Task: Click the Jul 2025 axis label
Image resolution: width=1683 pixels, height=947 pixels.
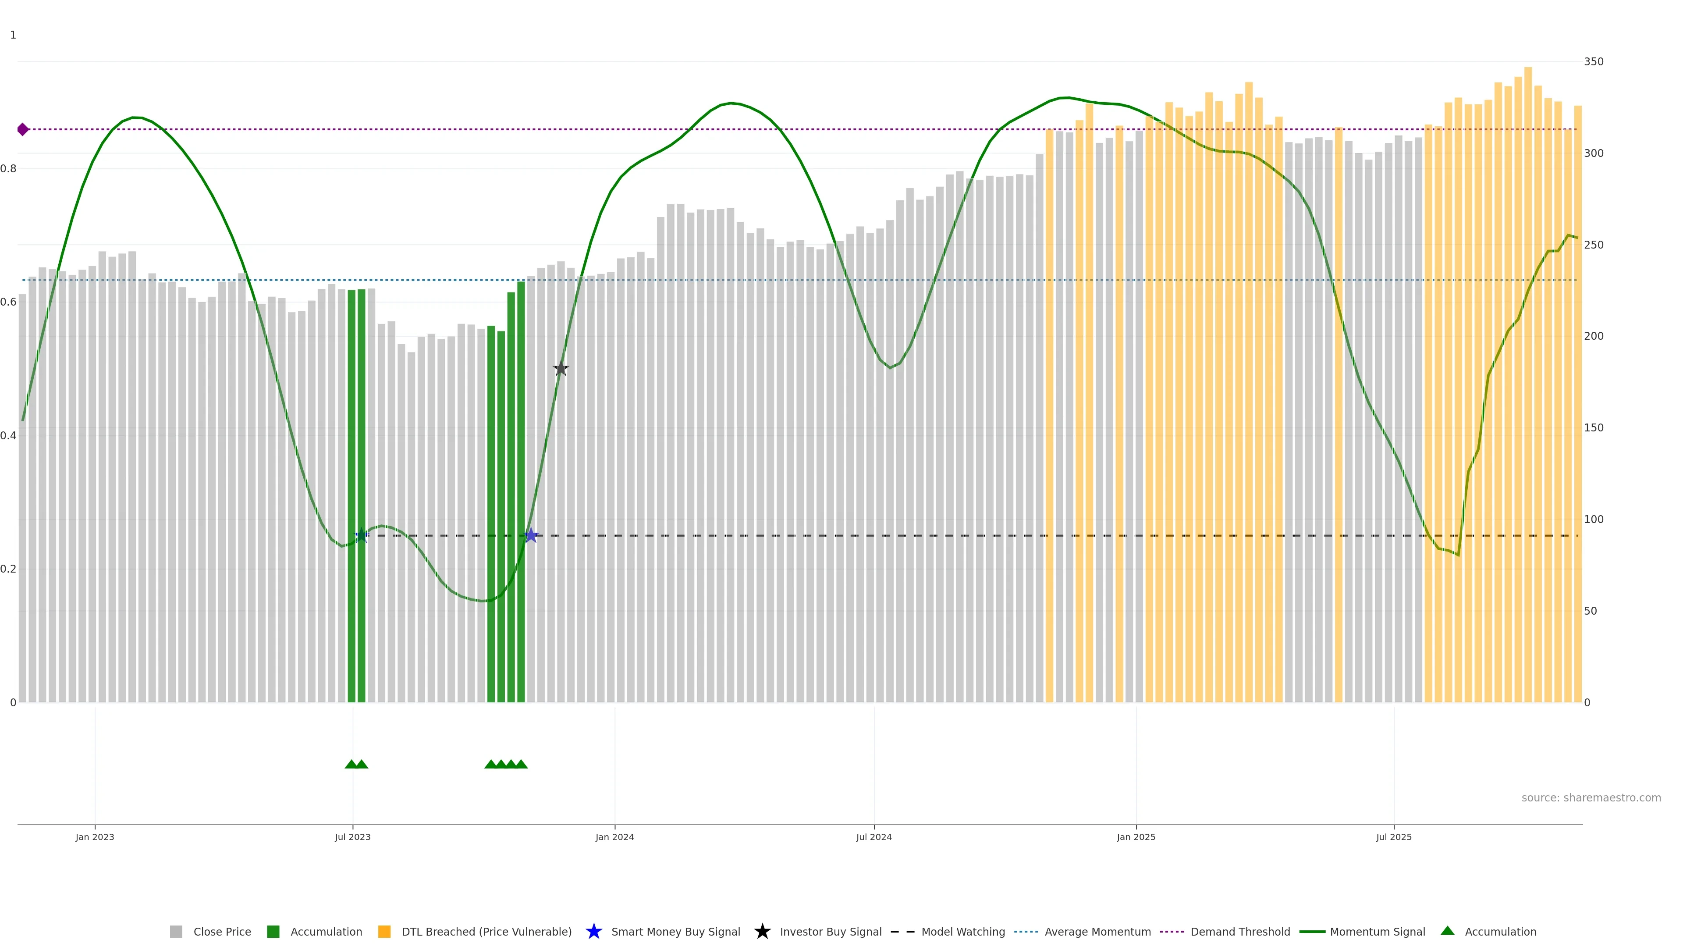Action: tap(1394, 837)
